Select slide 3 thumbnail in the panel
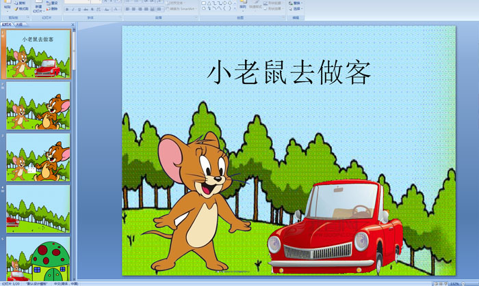The width and height of the screenshot is (479, 286). 38,158
